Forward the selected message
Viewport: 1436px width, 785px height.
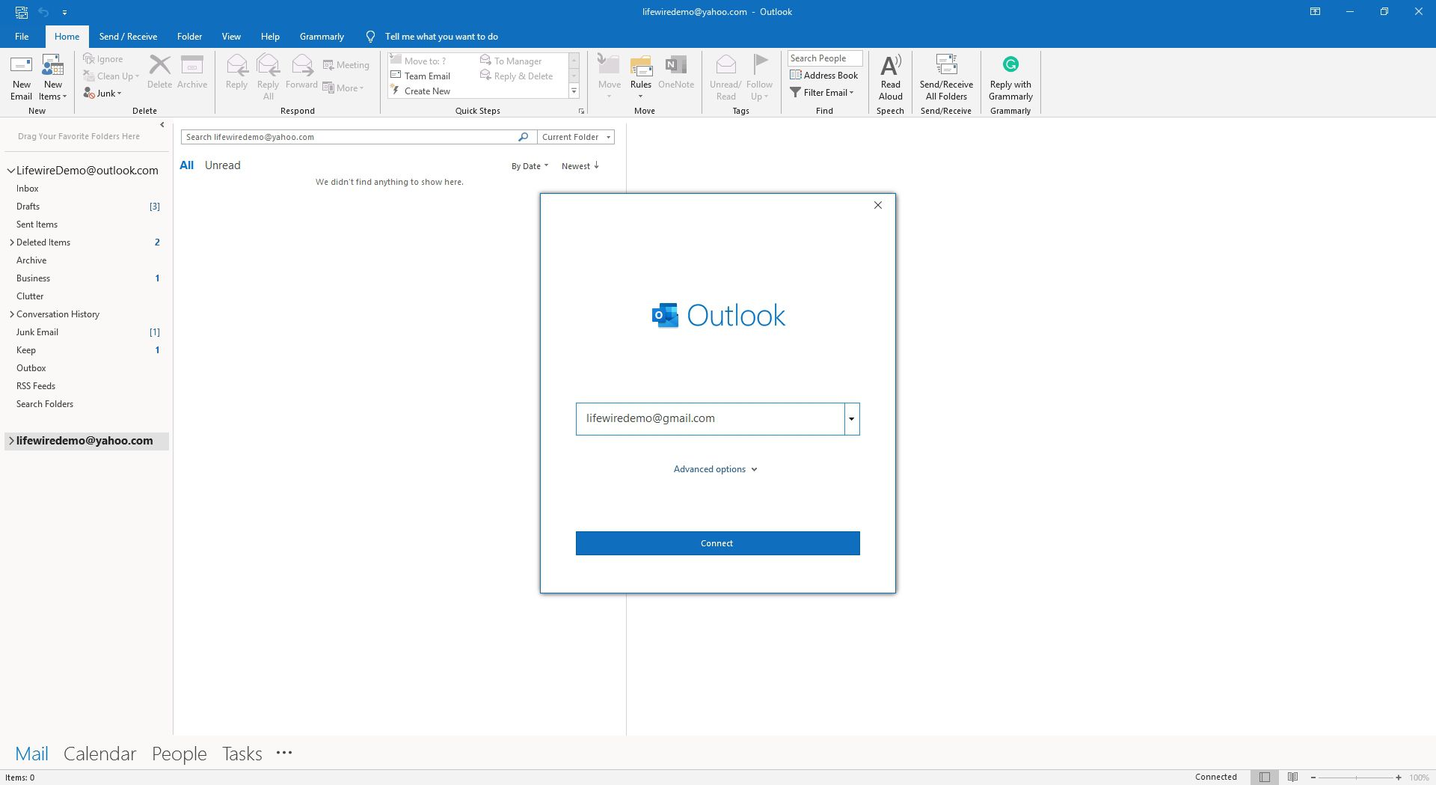(301, 73)
